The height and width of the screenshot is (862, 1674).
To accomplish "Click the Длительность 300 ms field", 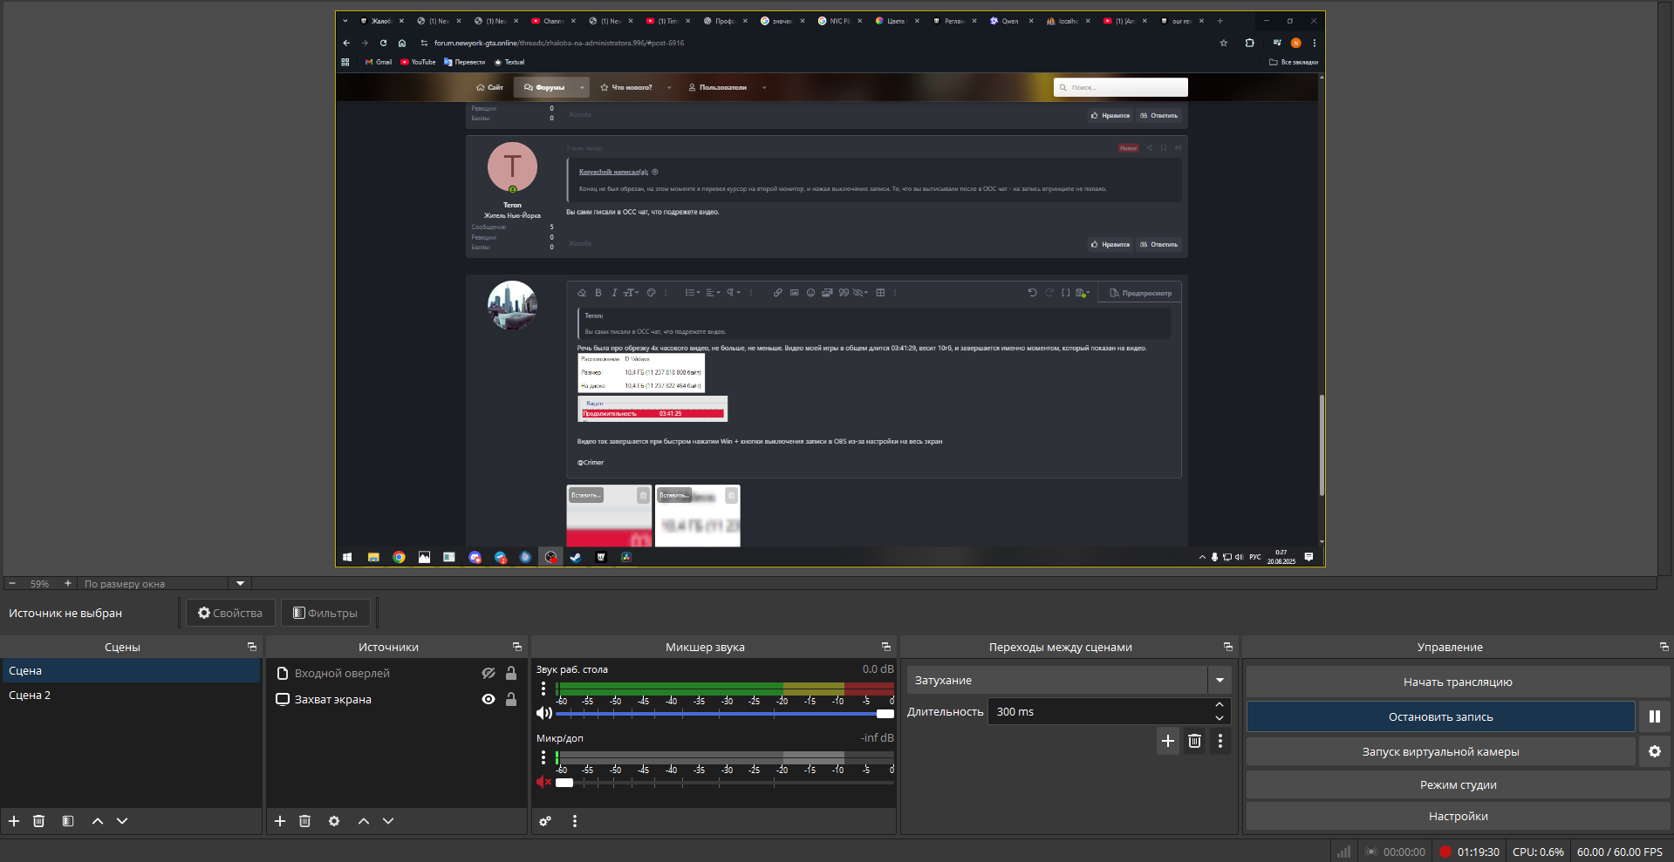I will (1099, 712).
